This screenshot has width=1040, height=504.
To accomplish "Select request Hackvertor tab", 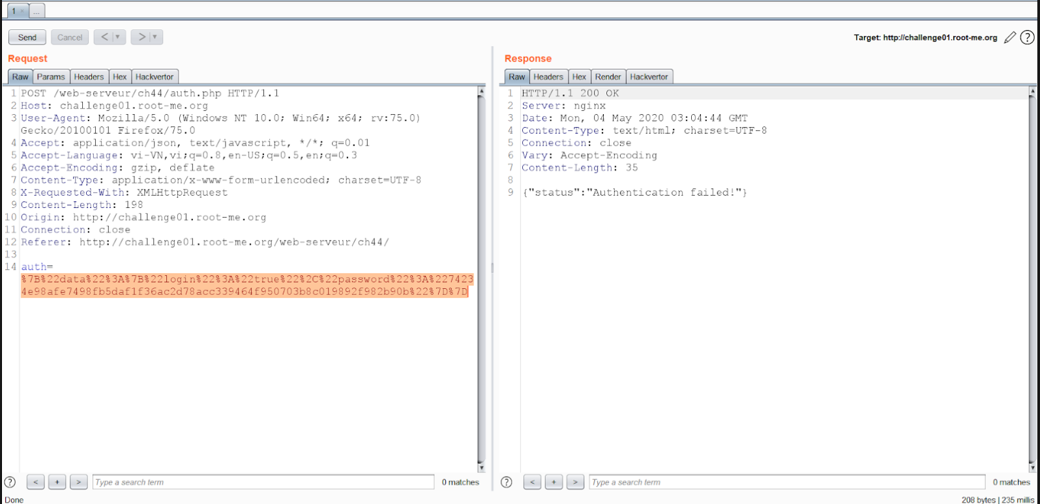I will (155, 77).
